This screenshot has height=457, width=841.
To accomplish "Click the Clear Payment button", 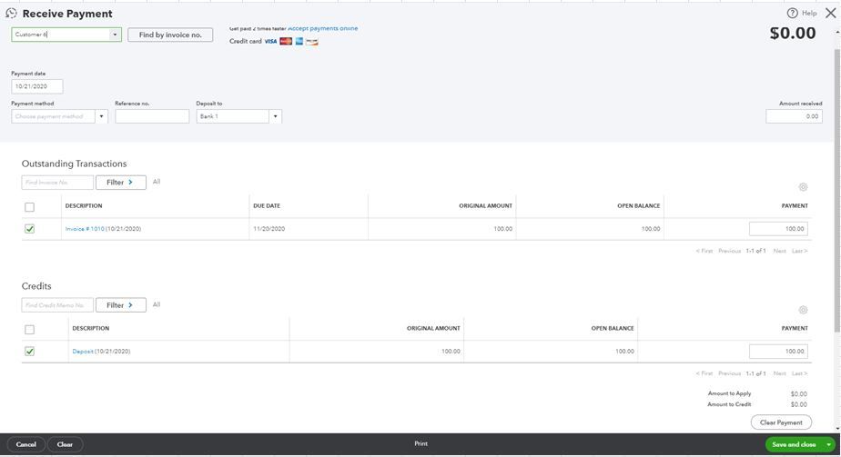I will tap(781, 422).
